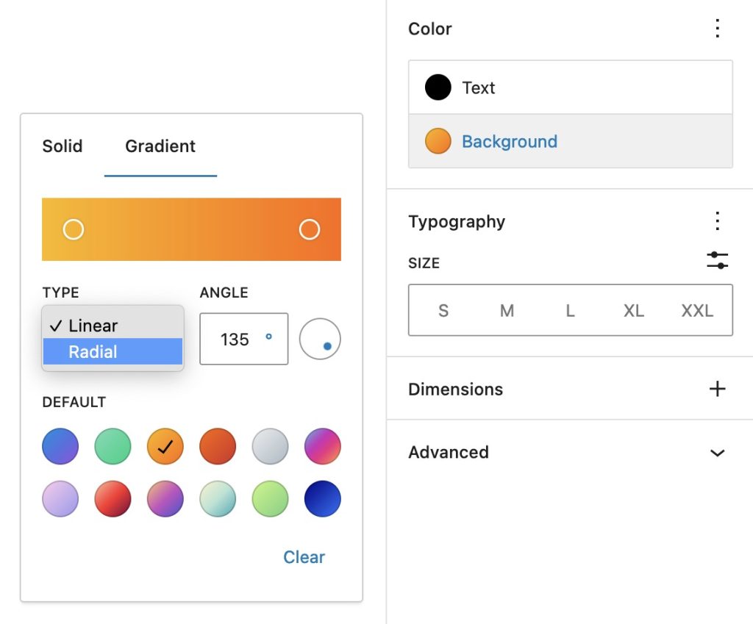
Task: Click the checkmarked orange gradient preset
Action: [x=165, y=446]
